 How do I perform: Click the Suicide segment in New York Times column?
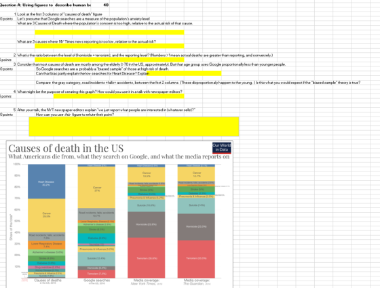coord(147,206)
